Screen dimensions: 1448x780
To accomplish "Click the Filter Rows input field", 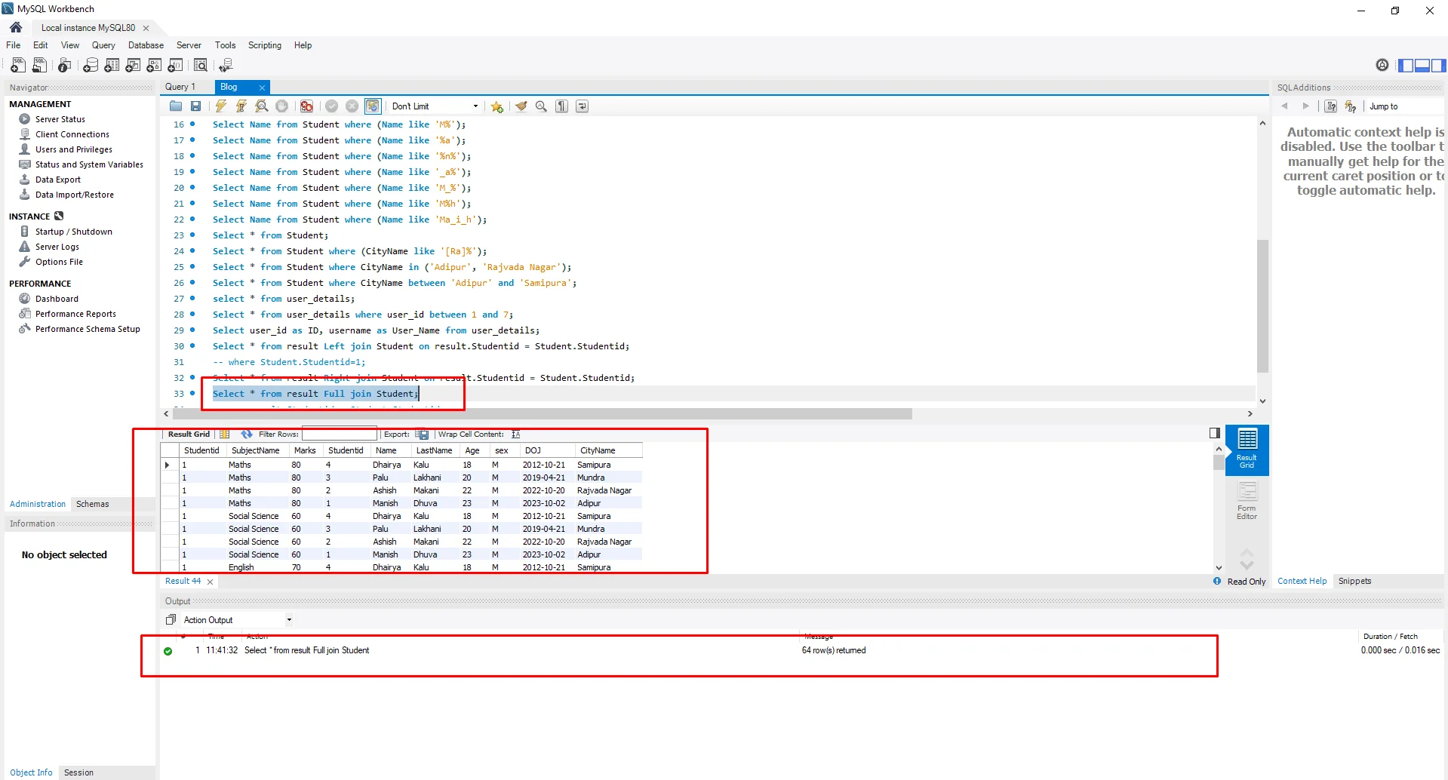I will 339,435.
